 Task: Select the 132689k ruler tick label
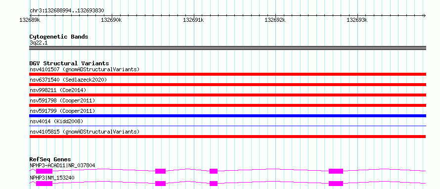coord(30,20)
